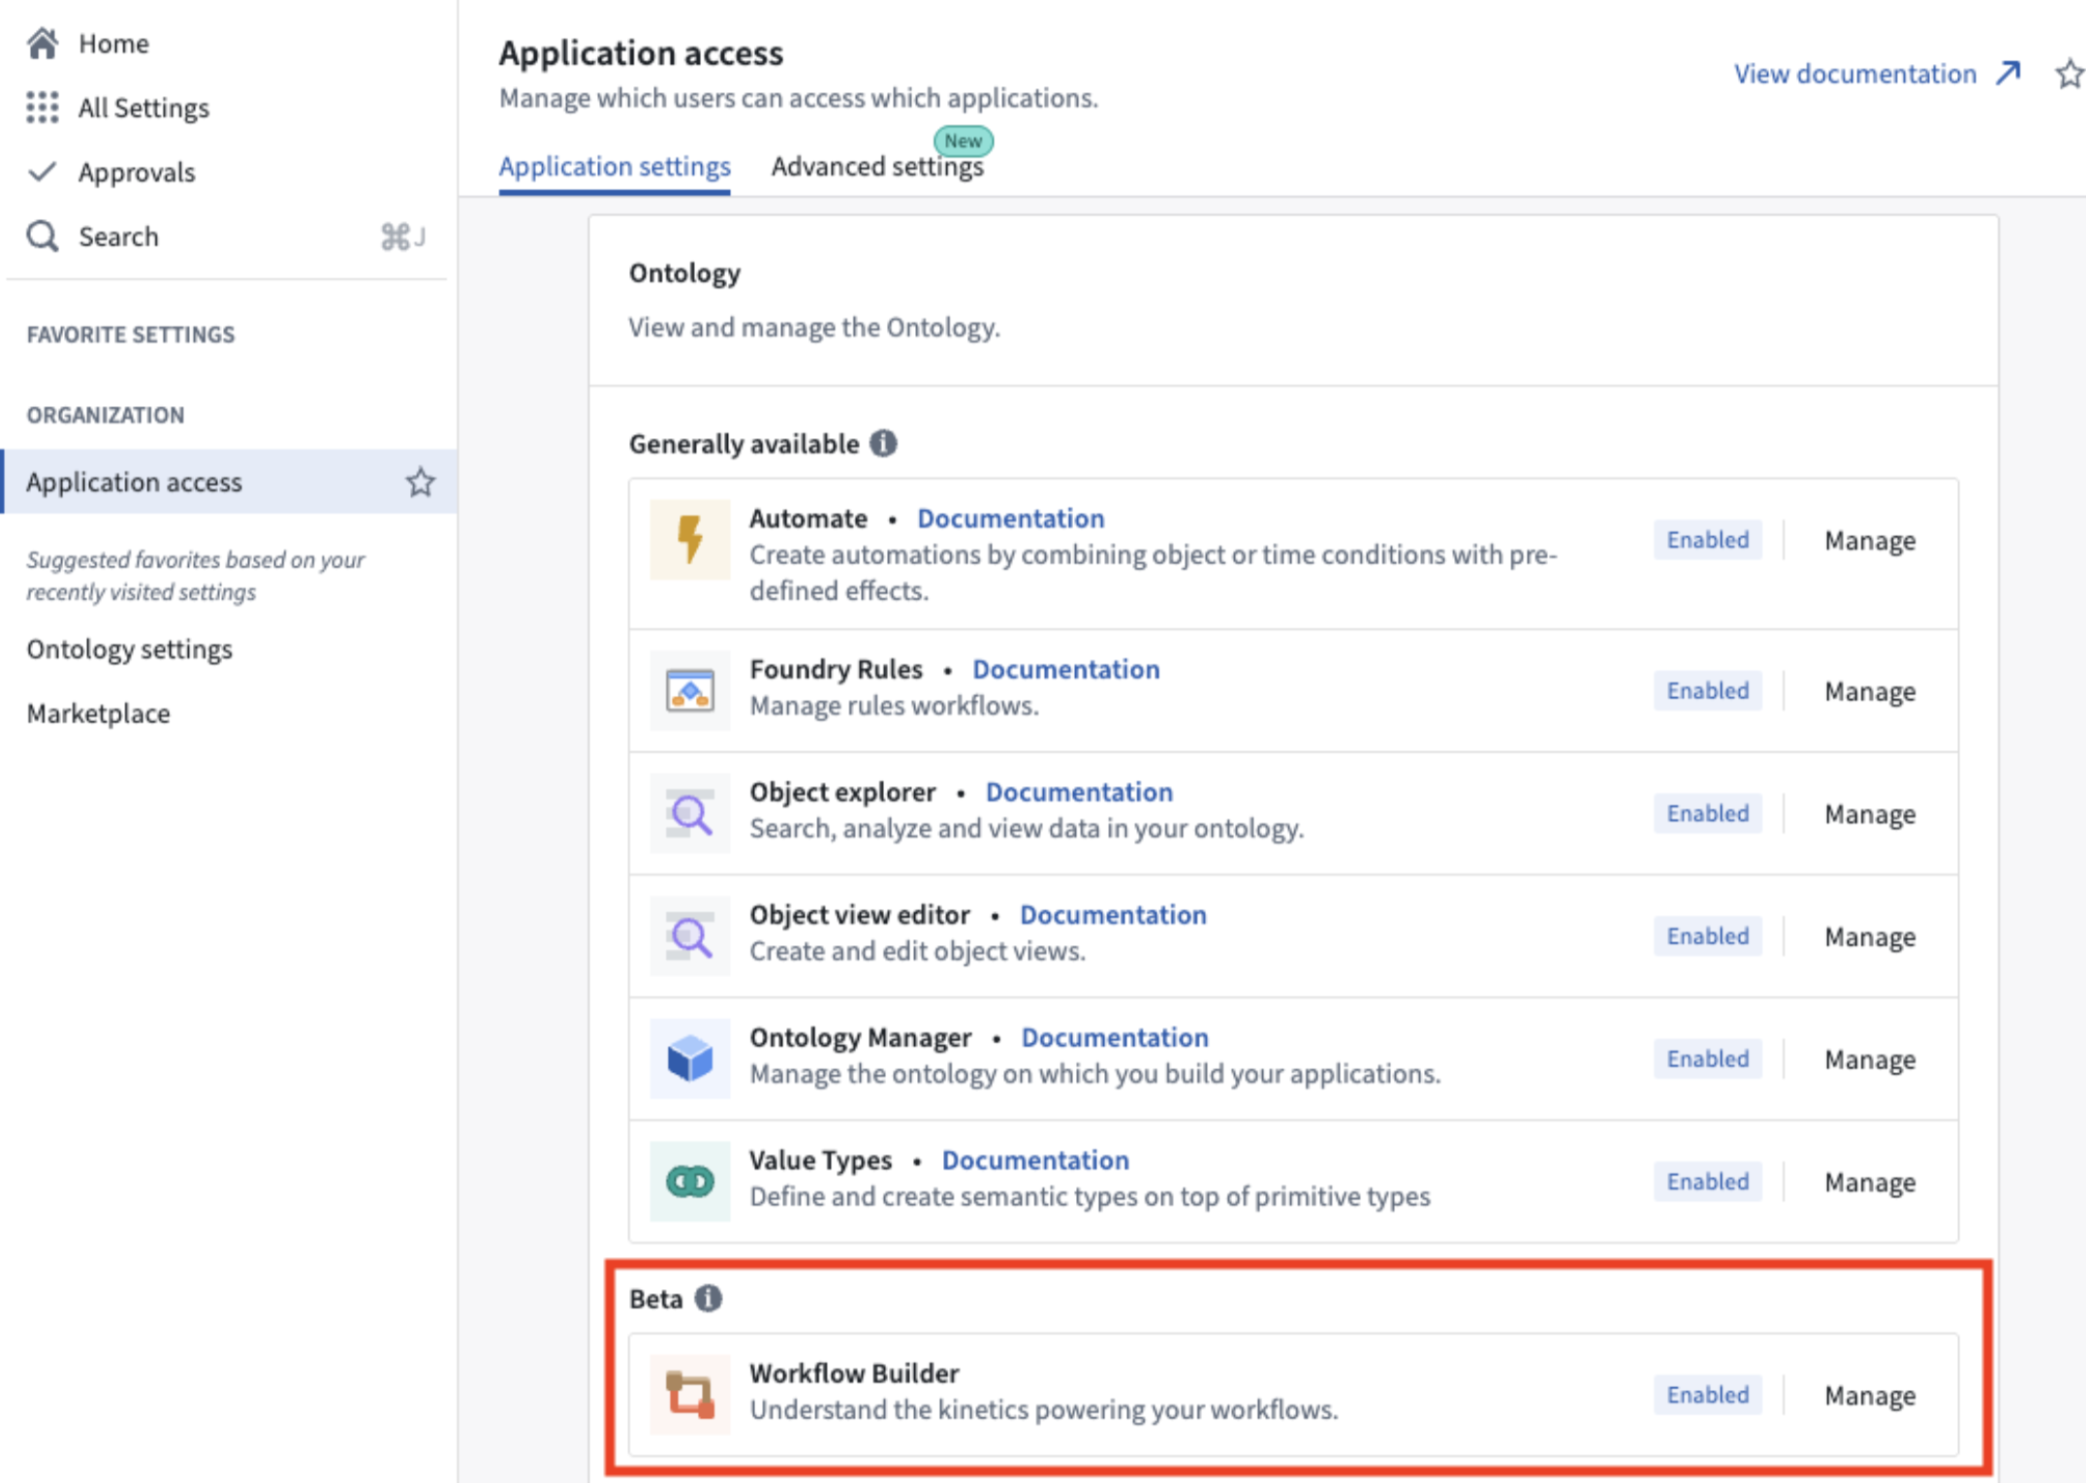Click the star icon beside View documentation
Image resolution: width=2086 pixels, height=1483 pixels.
2070,74
